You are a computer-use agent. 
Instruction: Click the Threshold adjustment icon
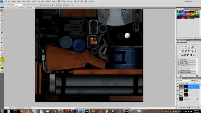(188, 55)
